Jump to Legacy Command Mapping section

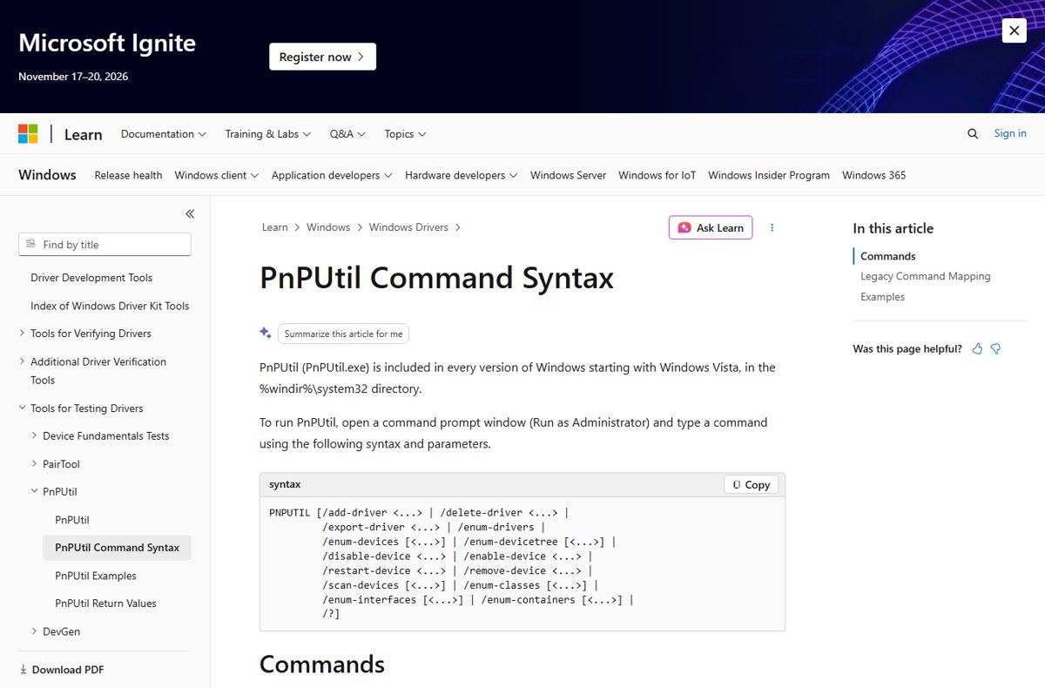click(926, 276)
